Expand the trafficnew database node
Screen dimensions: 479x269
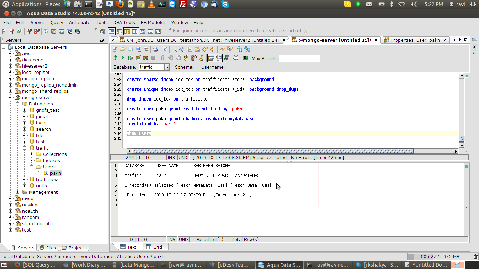click(x=25, y=180)
